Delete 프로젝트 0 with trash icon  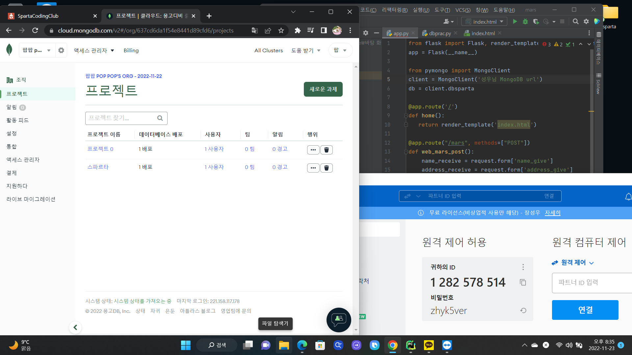click(327, 150)
